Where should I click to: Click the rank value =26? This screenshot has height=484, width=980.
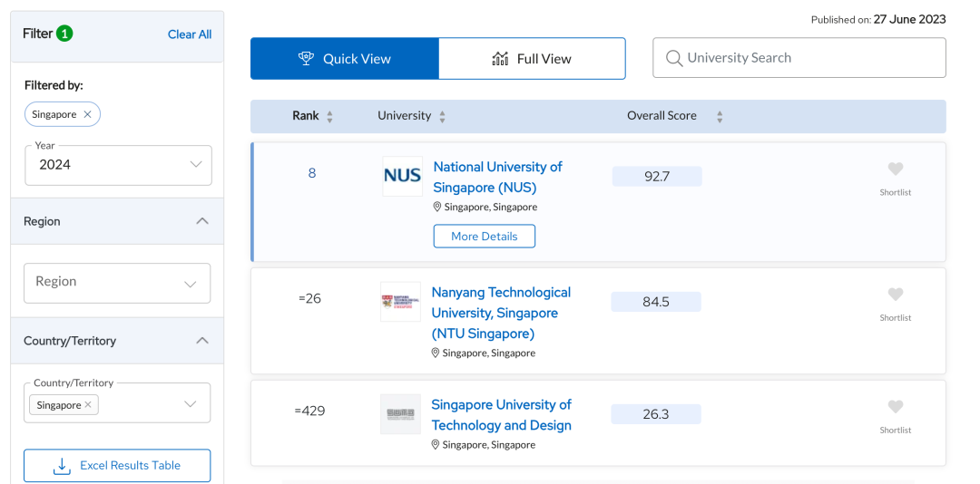tap(310, 298)
